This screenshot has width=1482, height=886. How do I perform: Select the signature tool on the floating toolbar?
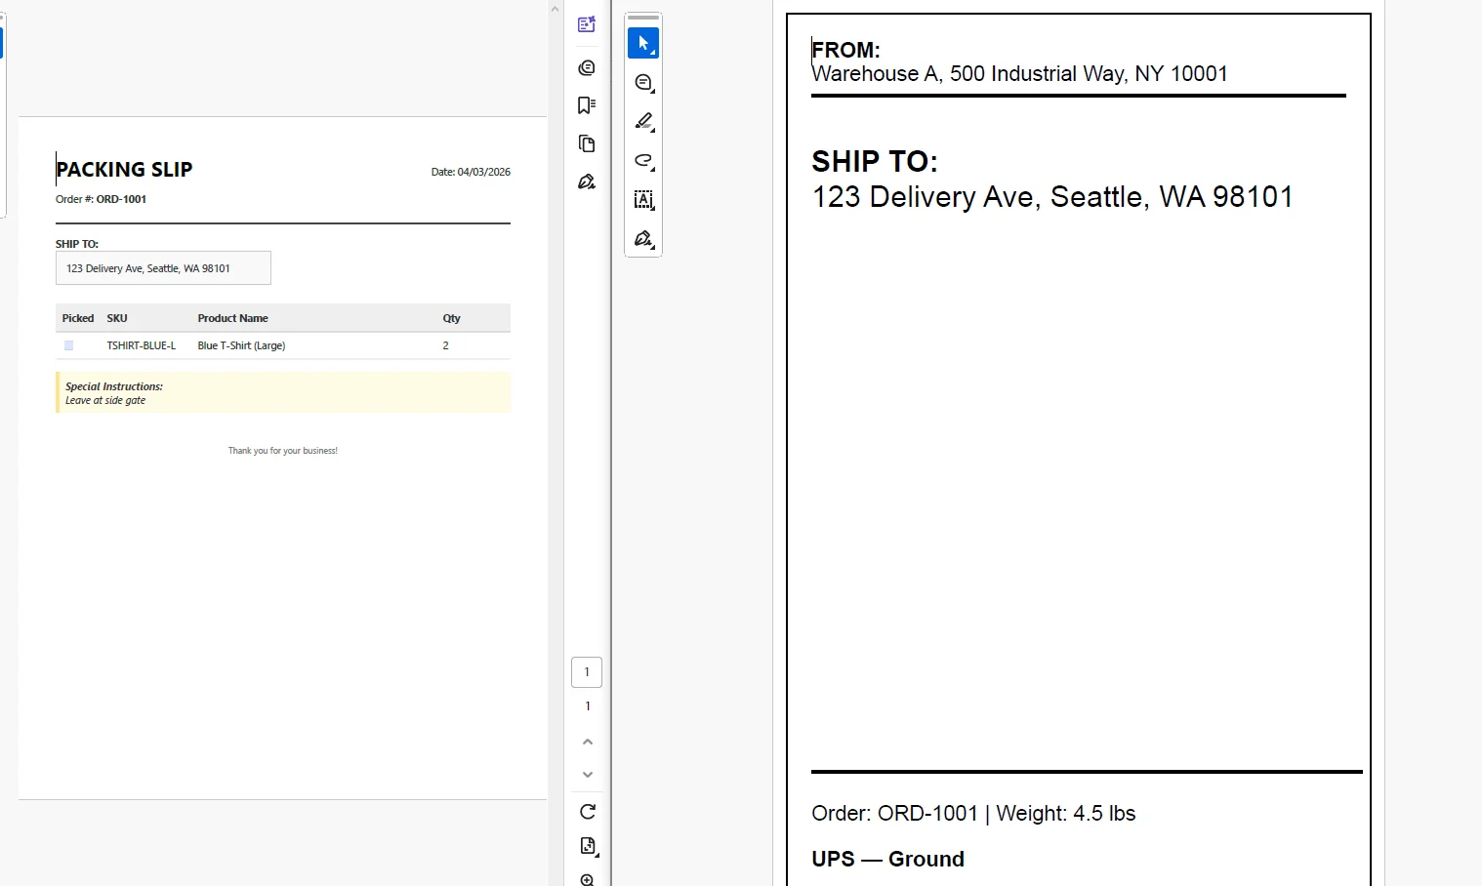[x=643, y=238]
